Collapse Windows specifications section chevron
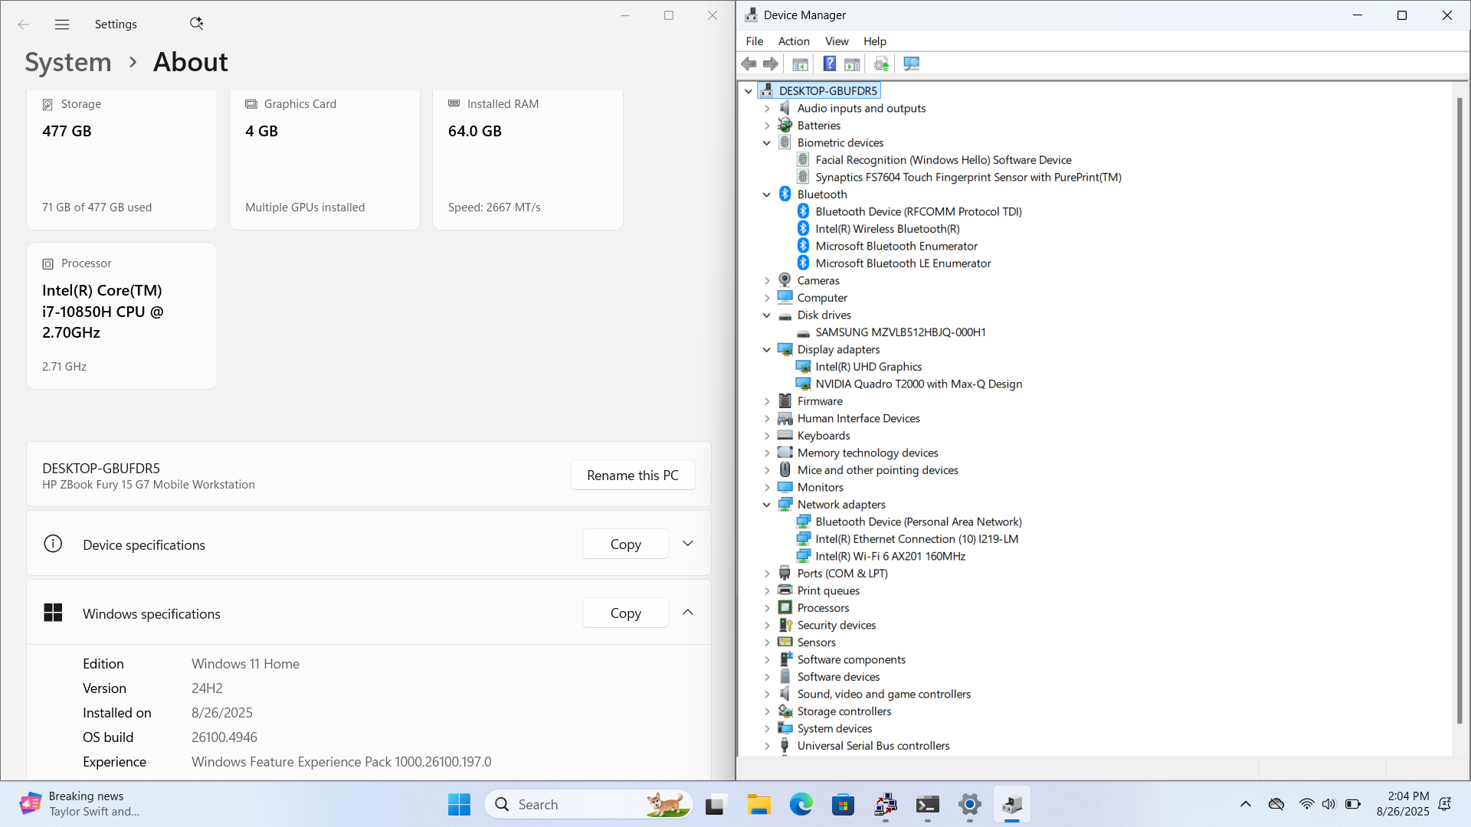 (688, 613)
